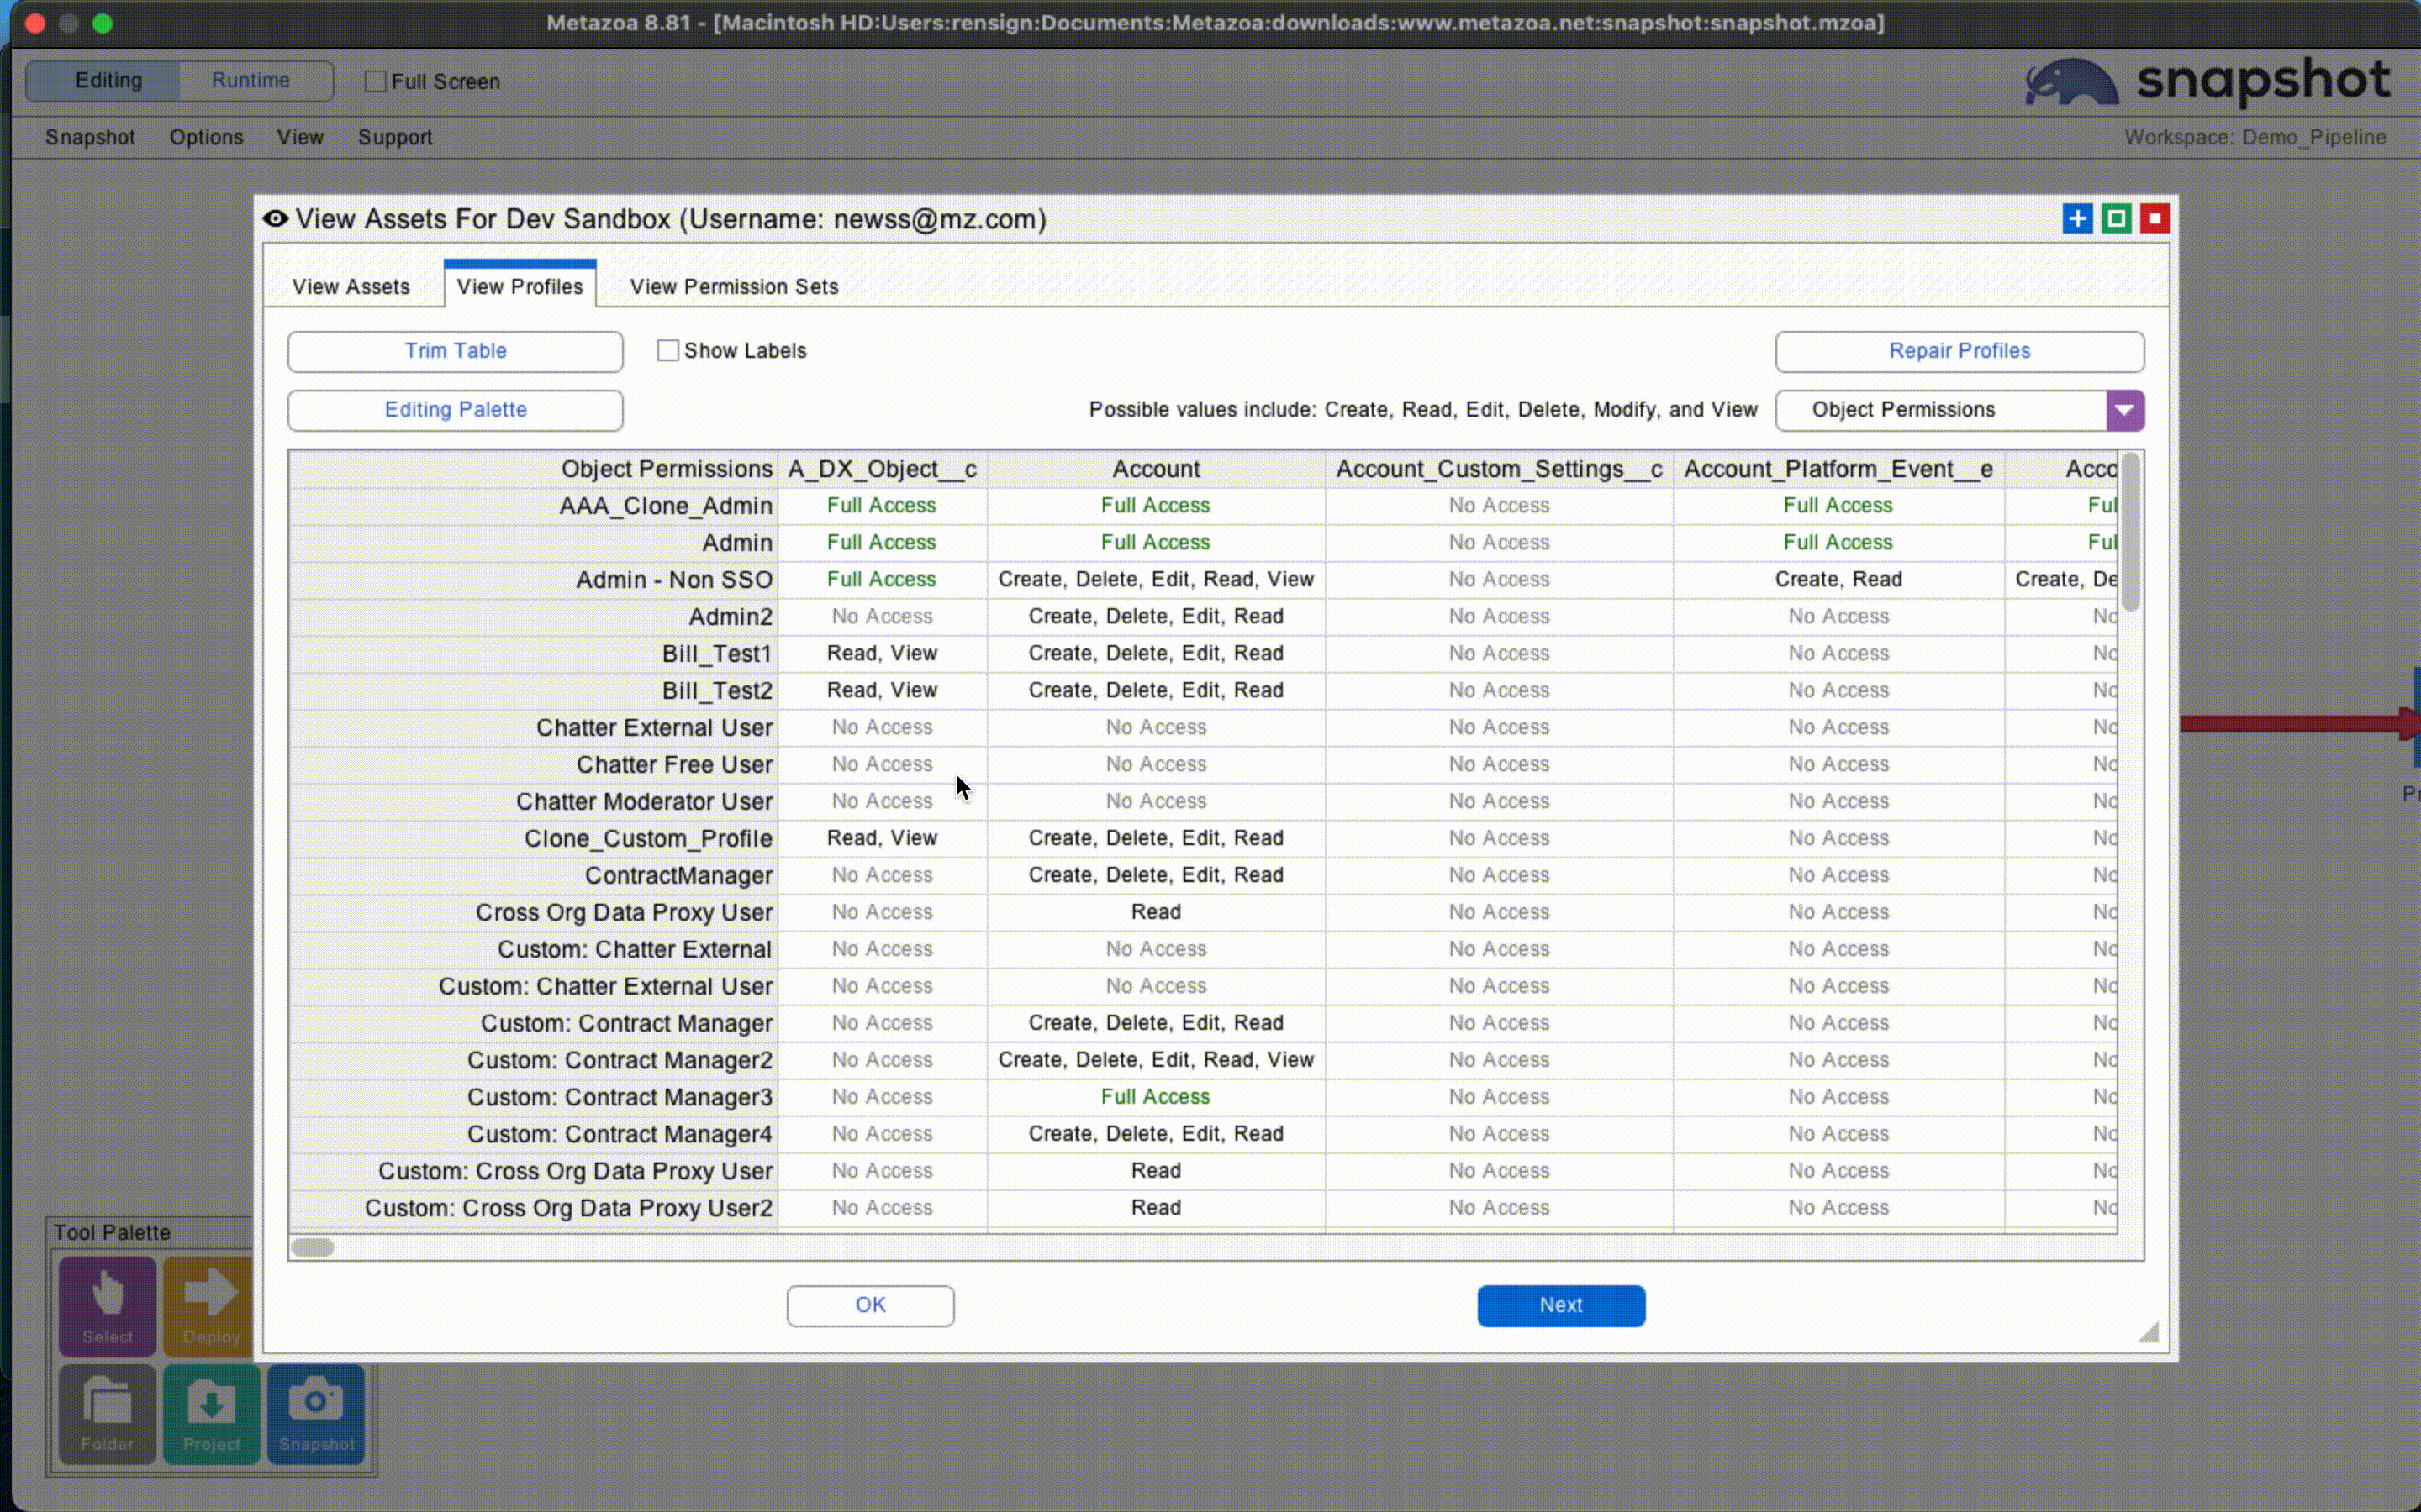Viewport: 2421px width, 1512px height.
Task: Pick the Folder tool in Tool Palette
Action: (107, 1414)
